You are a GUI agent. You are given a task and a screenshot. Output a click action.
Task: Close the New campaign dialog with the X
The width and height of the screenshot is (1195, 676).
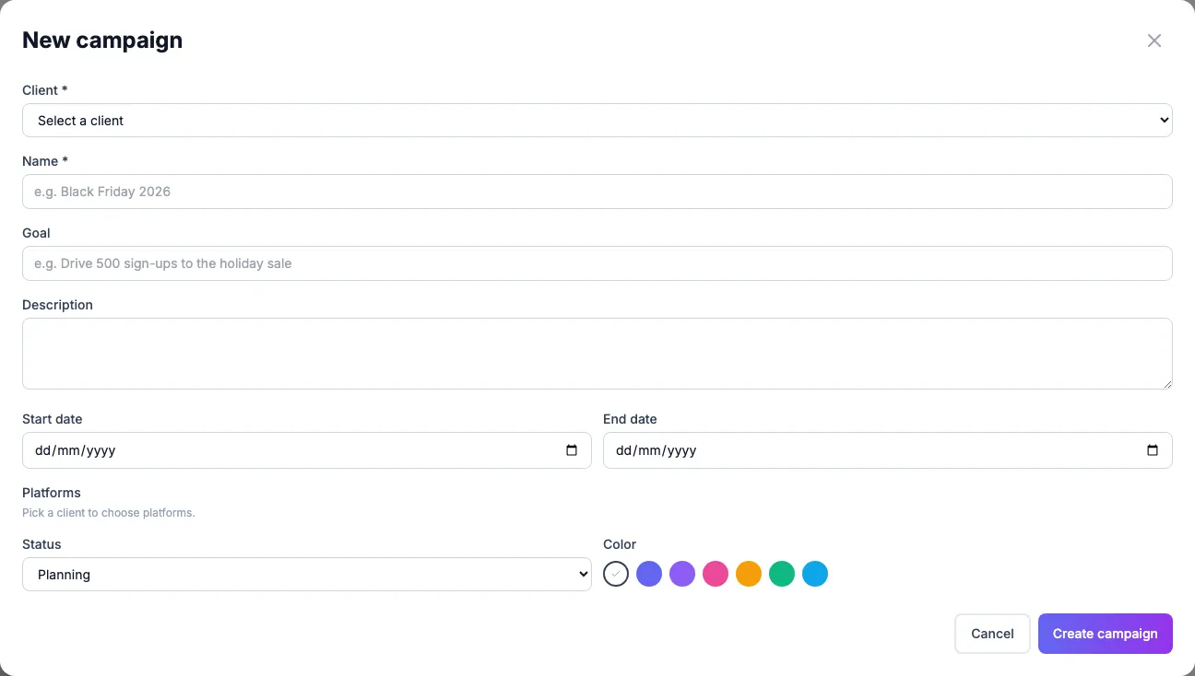[1154, 41]
